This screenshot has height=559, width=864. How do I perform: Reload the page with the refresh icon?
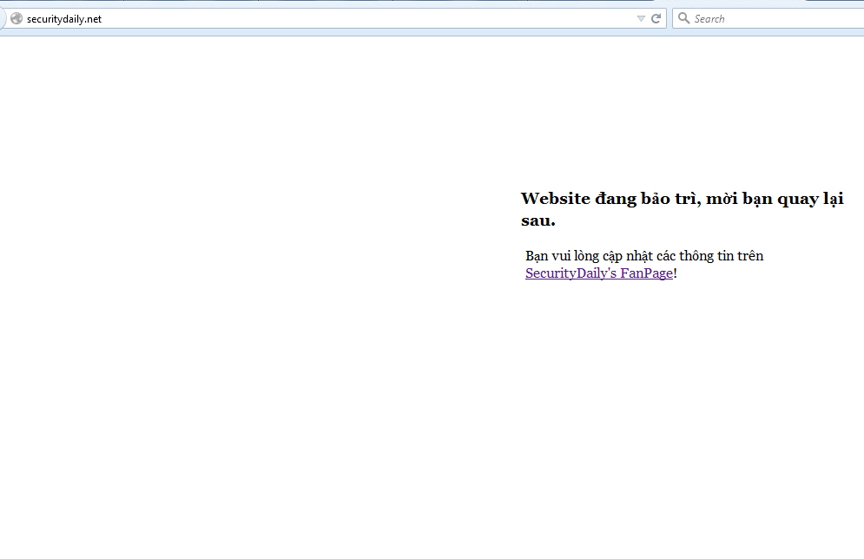pos(656,19)
